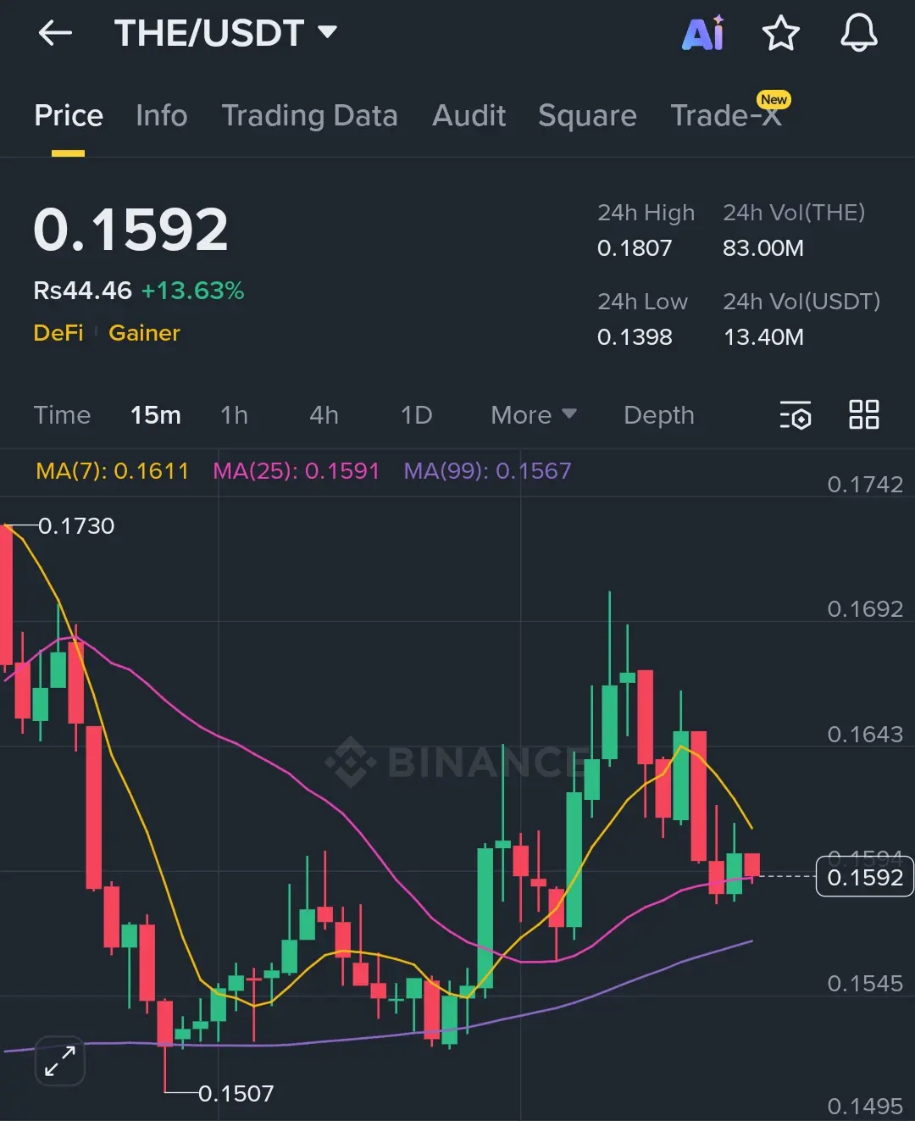Select the 4h interval
The width and height of the screenshot is (915, 1121).
324,415
